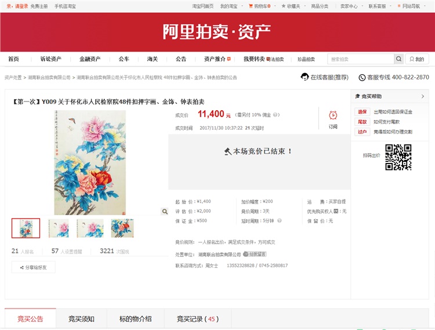The image size is (435, 330).
Task: Click the 在线客服(推荐) link
Action: click(329, 77)
